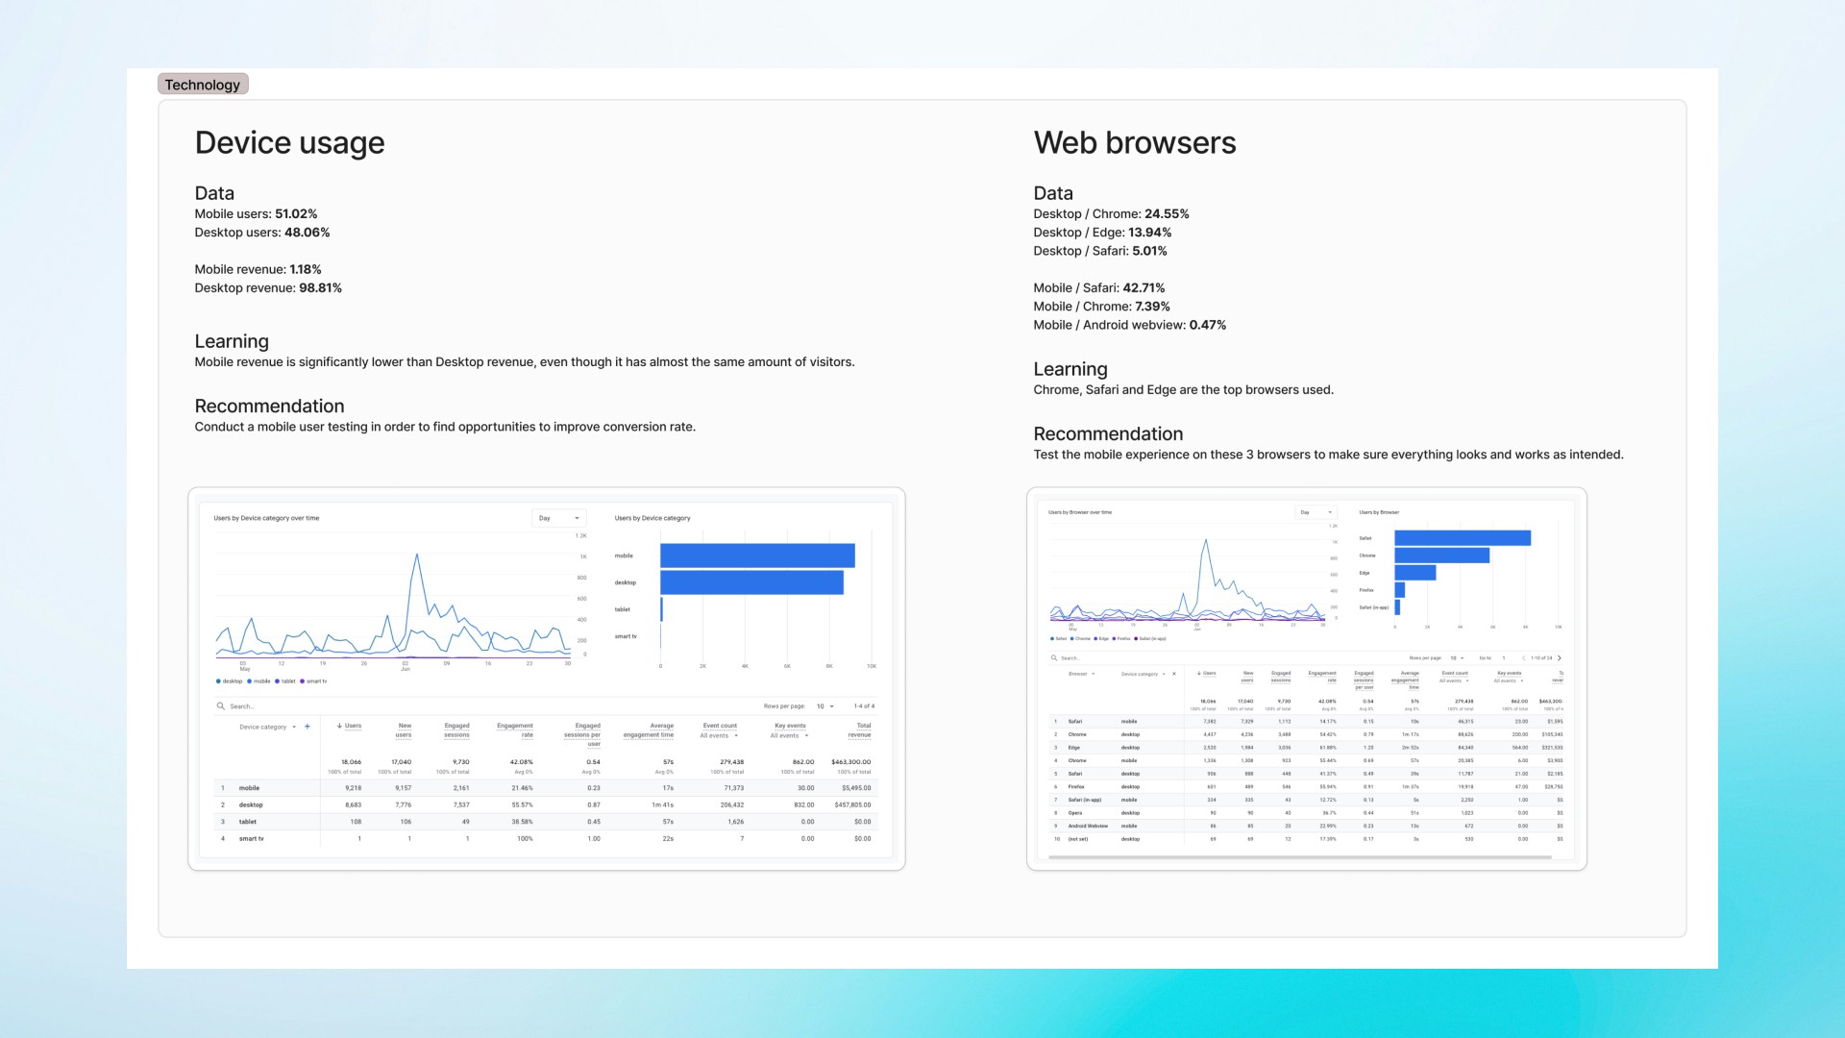Click Users sort arrow in browser table
Screen dimensions: 1845x1038
[x=1199, y=673]
